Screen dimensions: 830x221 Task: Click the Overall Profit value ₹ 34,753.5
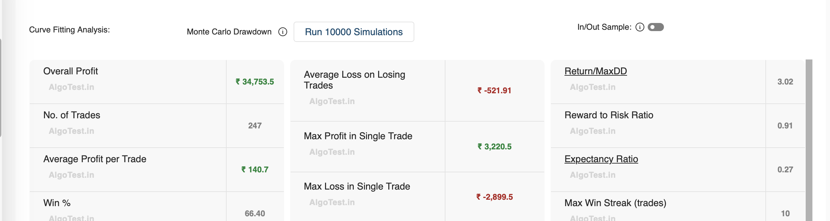click(x=255, y=82)
